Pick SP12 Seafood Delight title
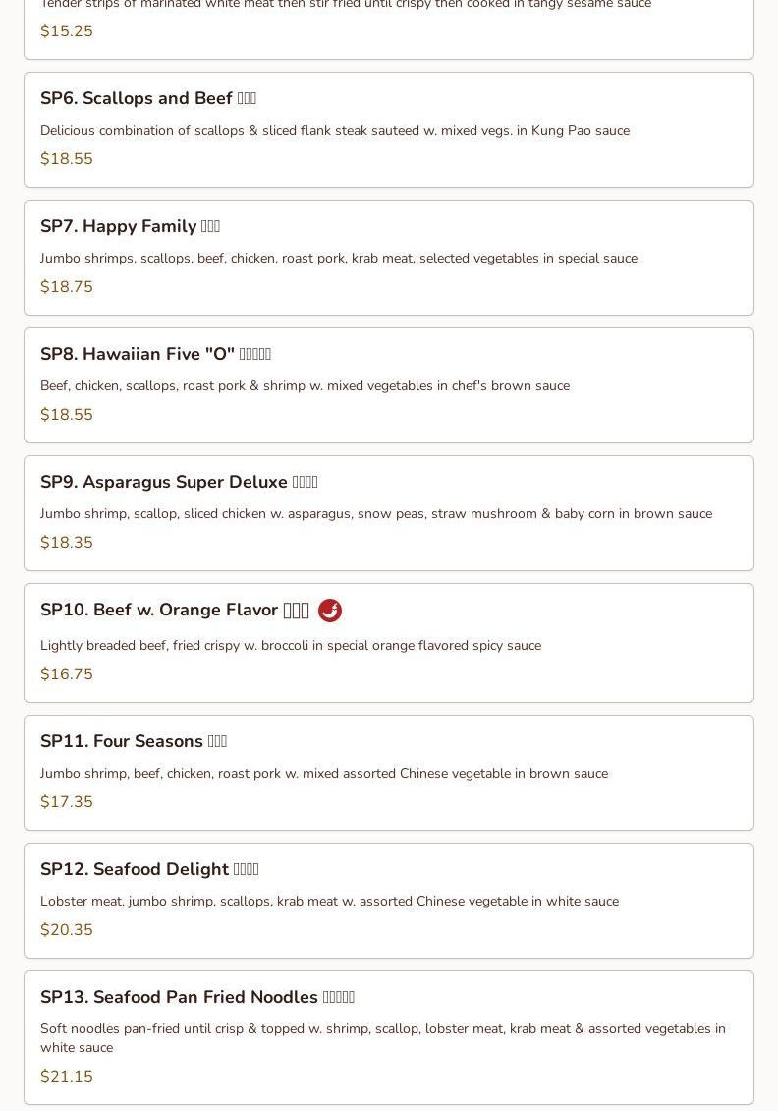778x1111 pixels. tap(149, 869)
